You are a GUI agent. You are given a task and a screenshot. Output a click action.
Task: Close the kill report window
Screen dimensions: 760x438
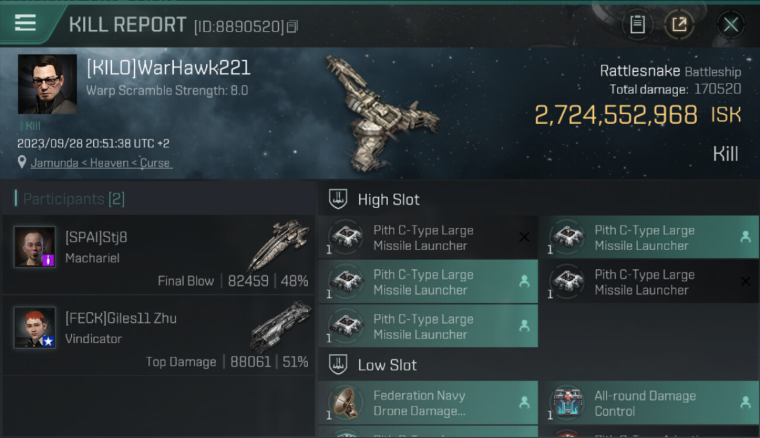731,25
